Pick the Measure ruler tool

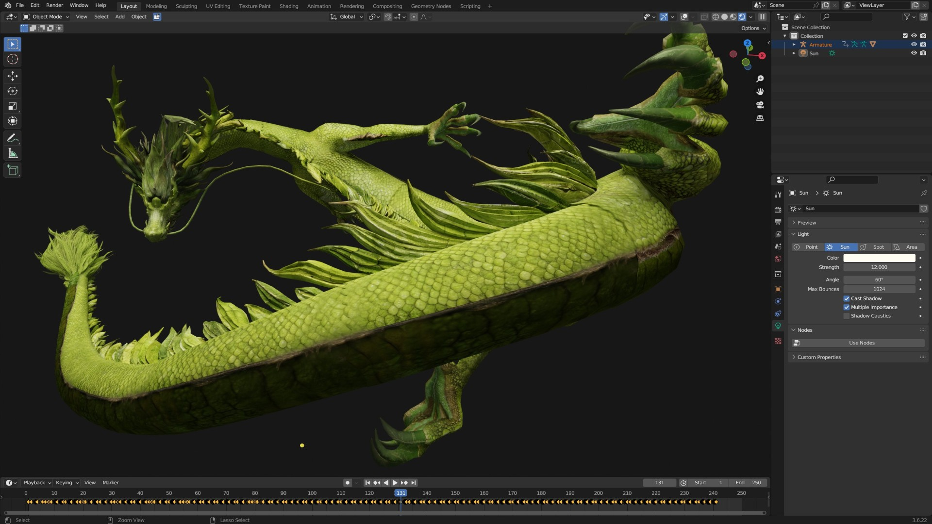click(13, 153)
